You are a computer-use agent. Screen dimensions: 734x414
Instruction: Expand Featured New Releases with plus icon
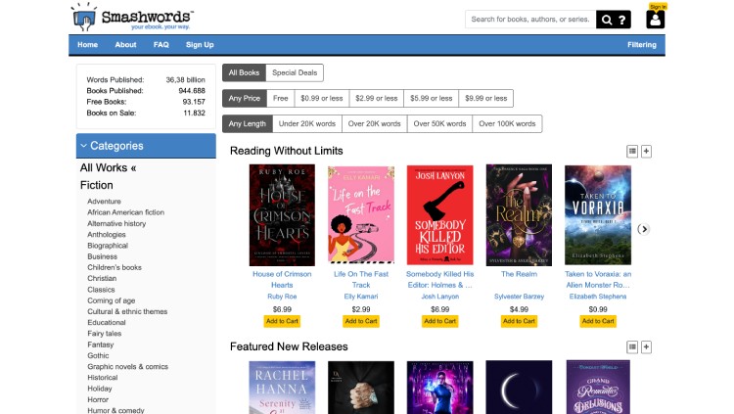point(647,347)
